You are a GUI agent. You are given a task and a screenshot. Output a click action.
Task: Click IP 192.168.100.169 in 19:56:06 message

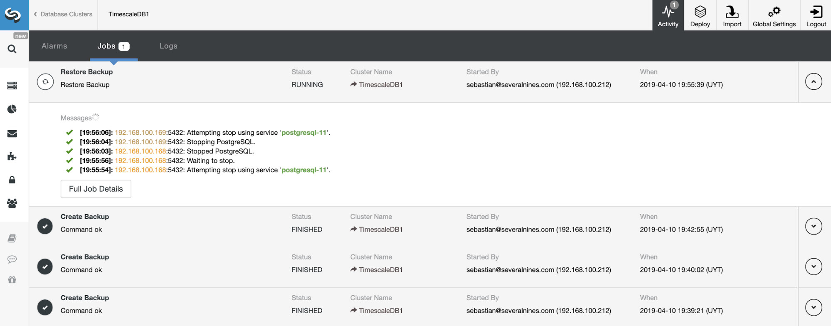(141, 133)
